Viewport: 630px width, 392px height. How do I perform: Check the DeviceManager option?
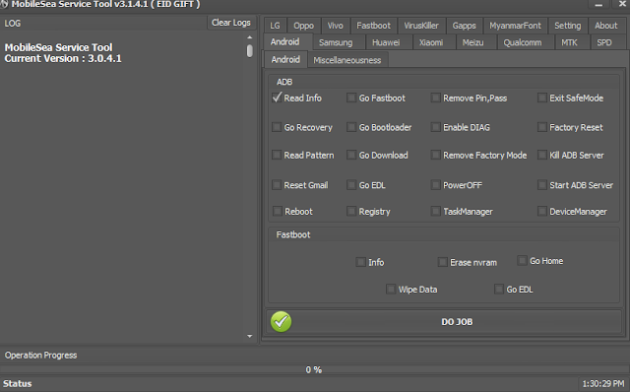tap(542, 211)
